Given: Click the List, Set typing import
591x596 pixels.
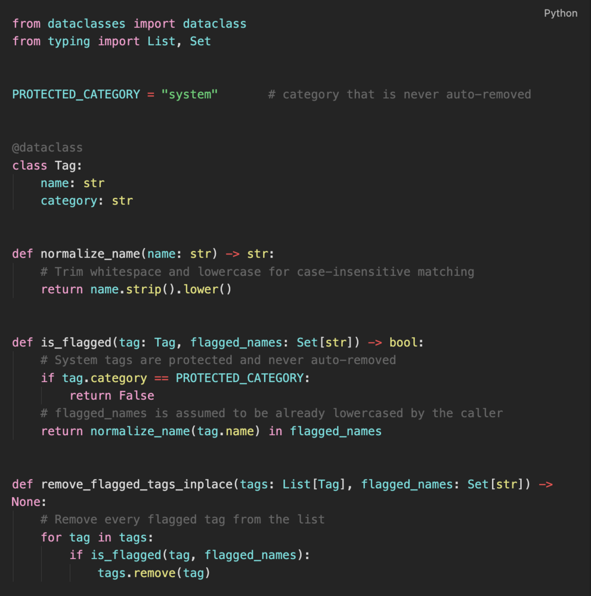Looking at the screenshot, I should pos(179,41).
